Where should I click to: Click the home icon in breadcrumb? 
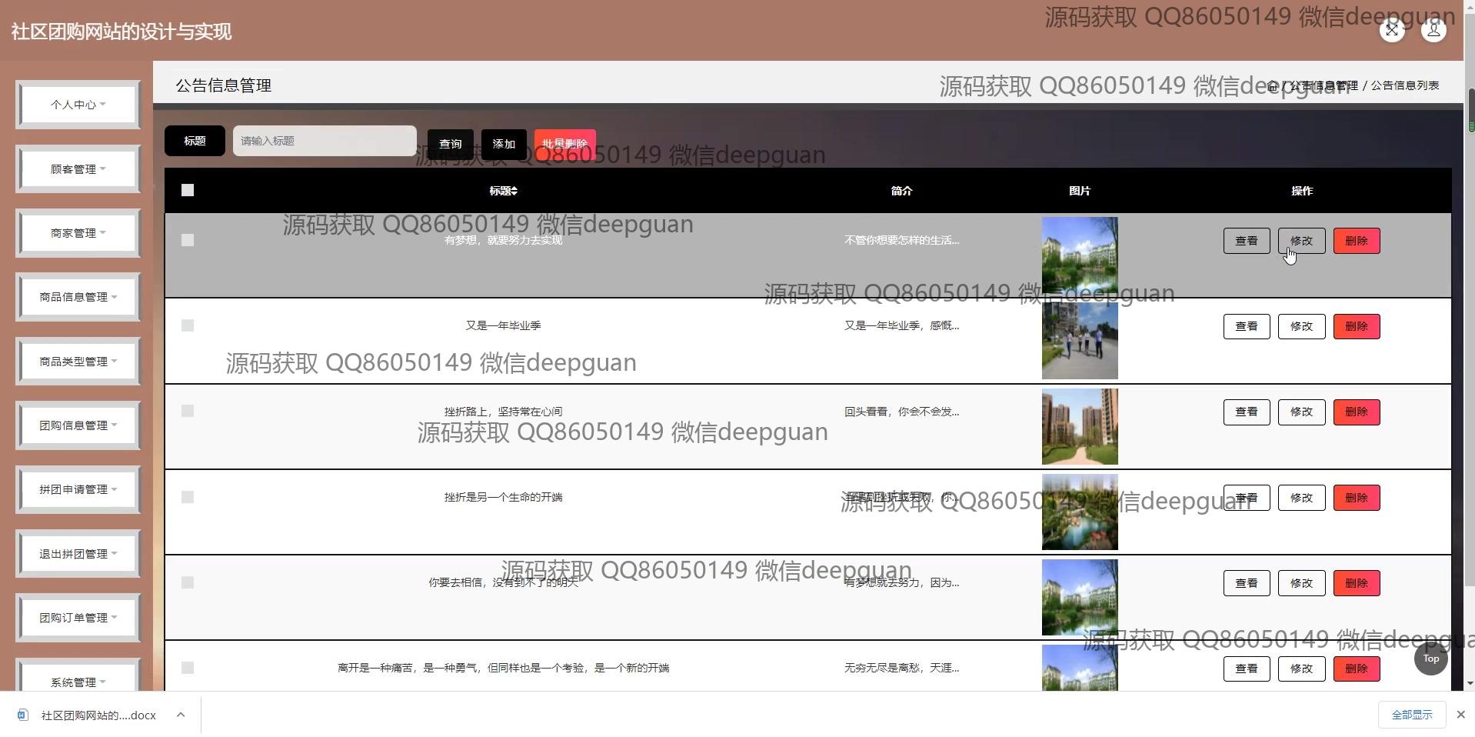tap(1273, 86)
